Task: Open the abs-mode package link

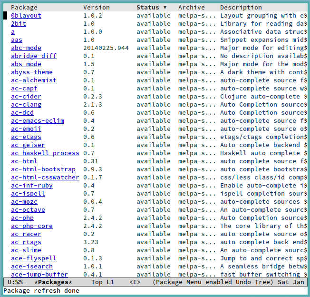Action: (x=26, y=64)
